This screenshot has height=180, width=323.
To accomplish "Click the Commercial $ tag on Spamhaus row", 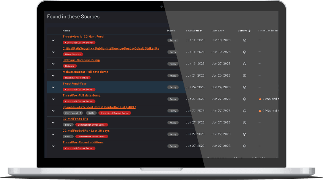I will click(x=73, y=113).
